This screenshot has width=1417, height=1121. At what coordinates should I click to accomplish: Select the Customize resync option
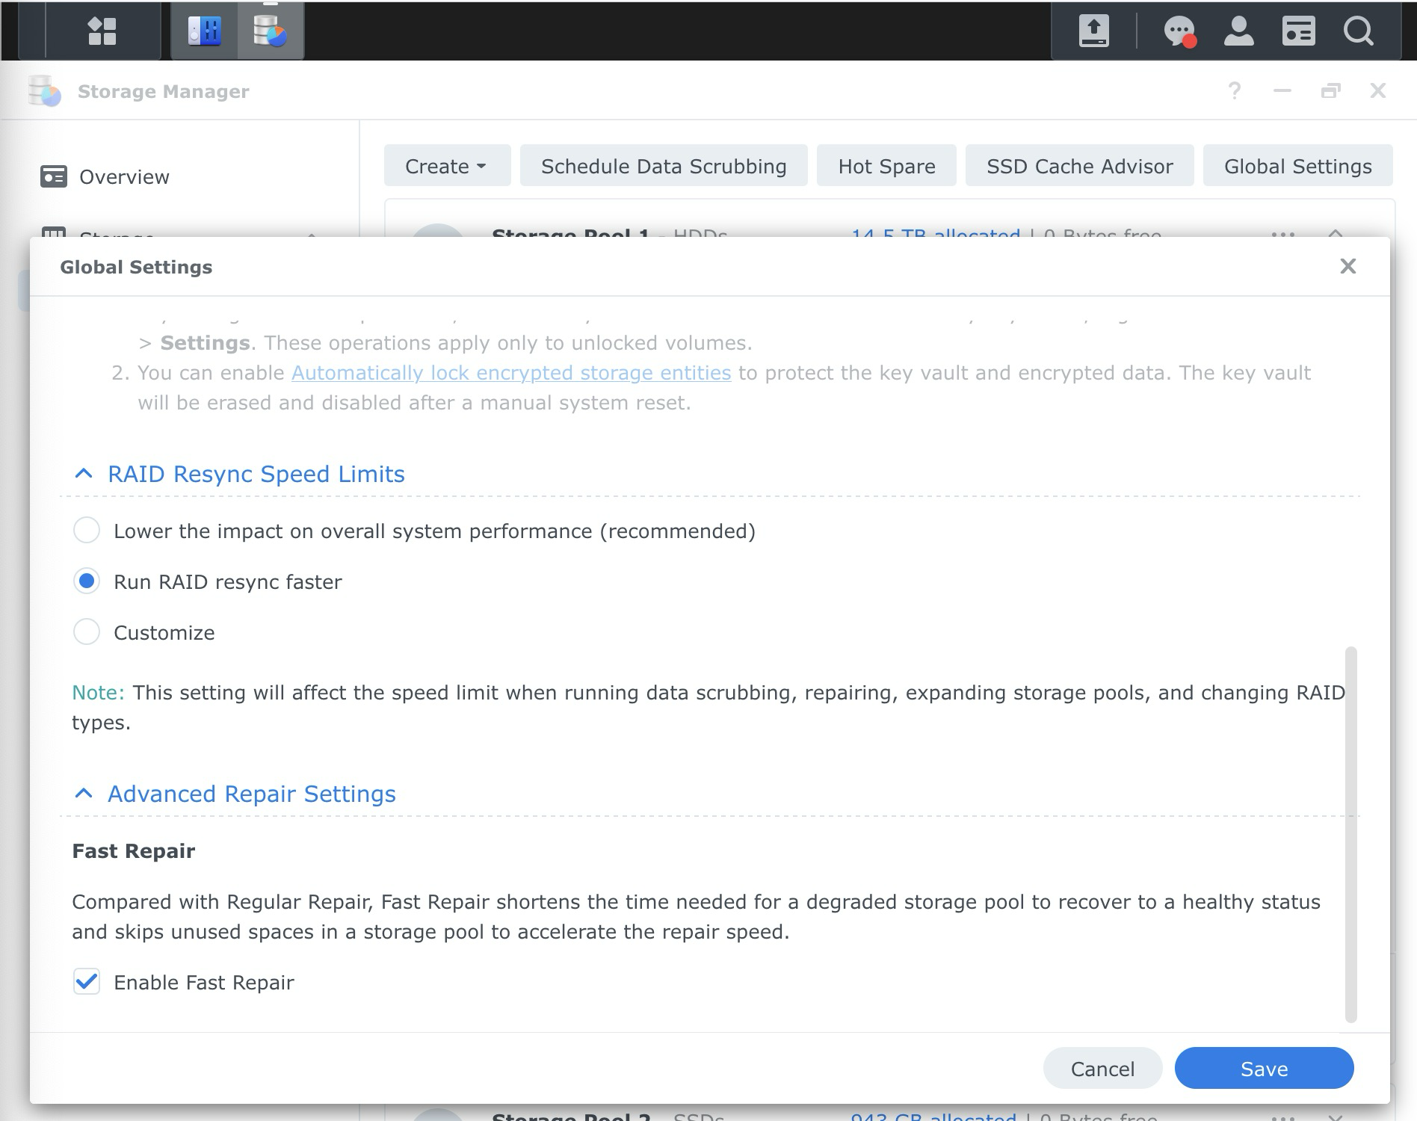(87, 632)
